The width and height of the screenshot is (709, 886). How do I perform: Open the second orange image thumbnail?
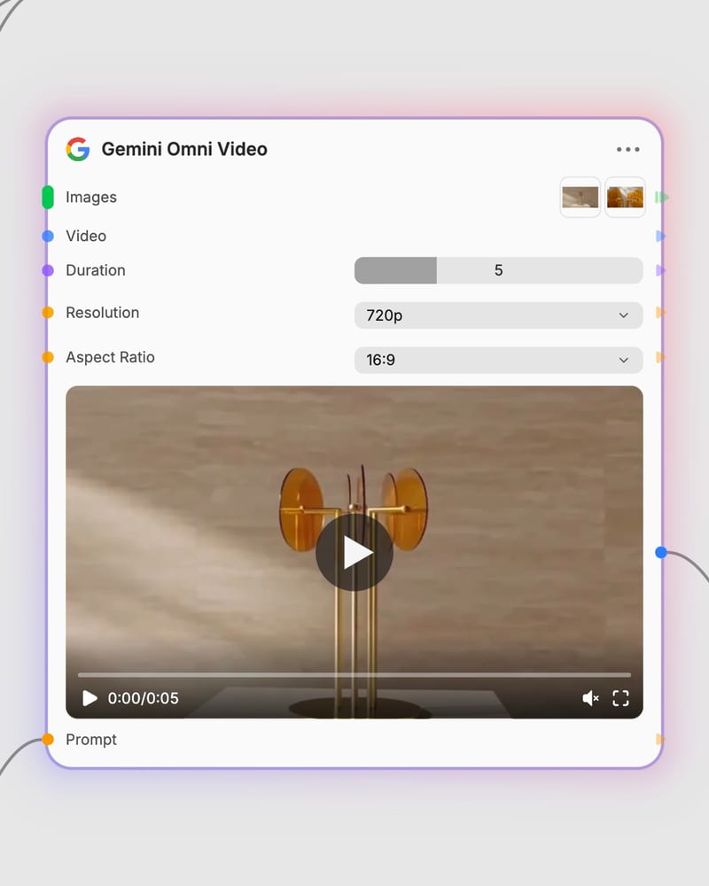coord(625,198)
